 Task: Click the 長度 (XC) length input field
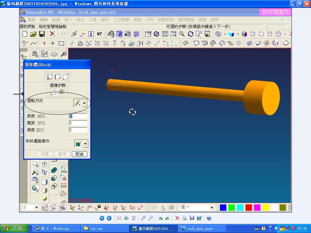pyautogui.click(x=78, y=116)
